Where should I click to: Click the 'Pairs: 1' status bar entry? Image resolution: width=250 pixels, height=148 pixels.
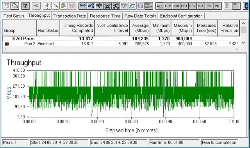tap(15, 142)
